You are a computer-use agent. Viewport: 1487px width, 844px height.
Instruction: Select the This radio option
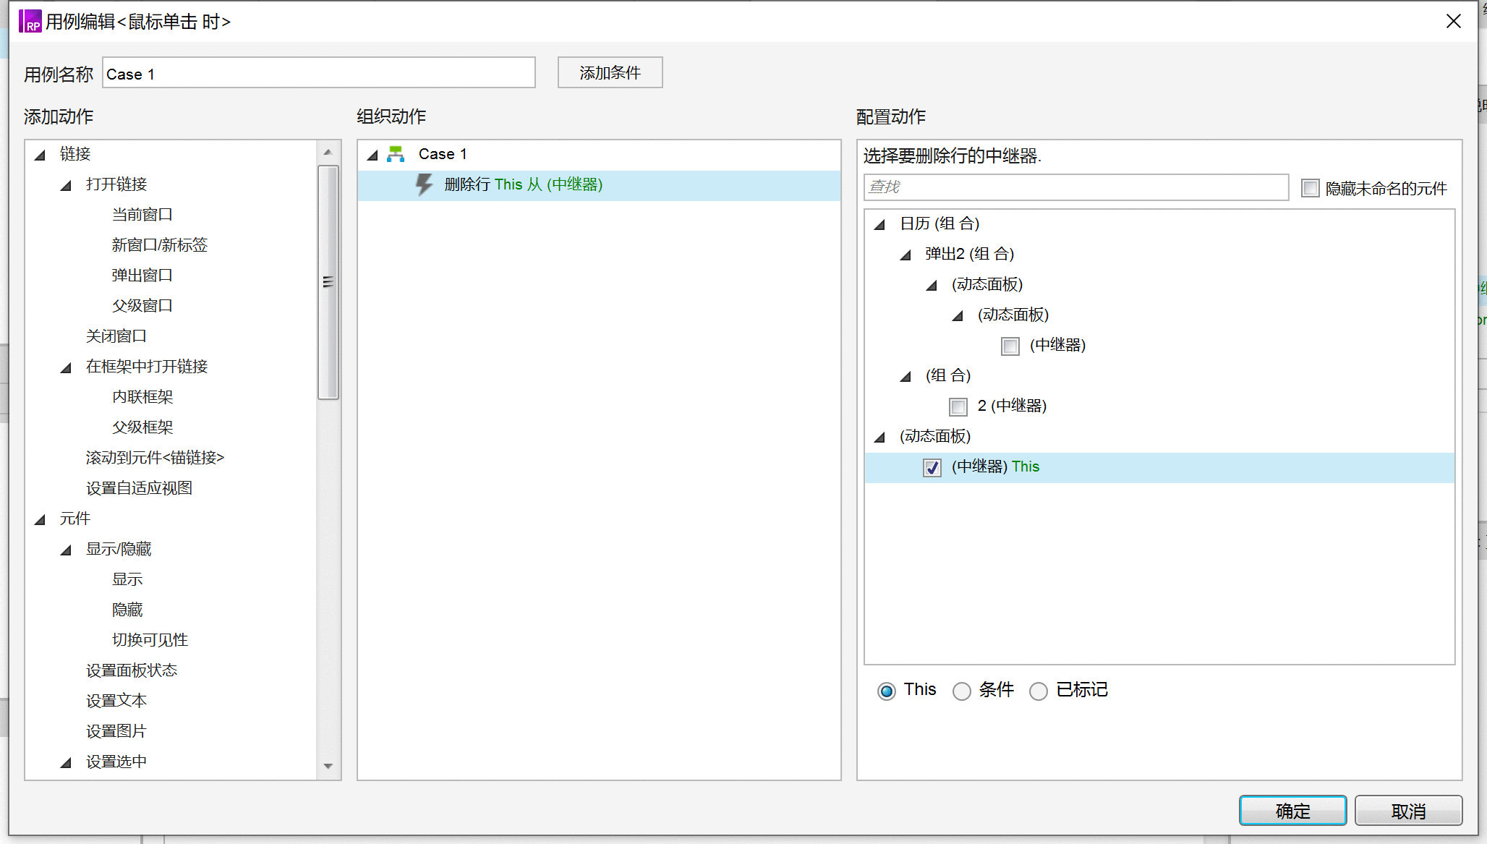tap(886, 691)
